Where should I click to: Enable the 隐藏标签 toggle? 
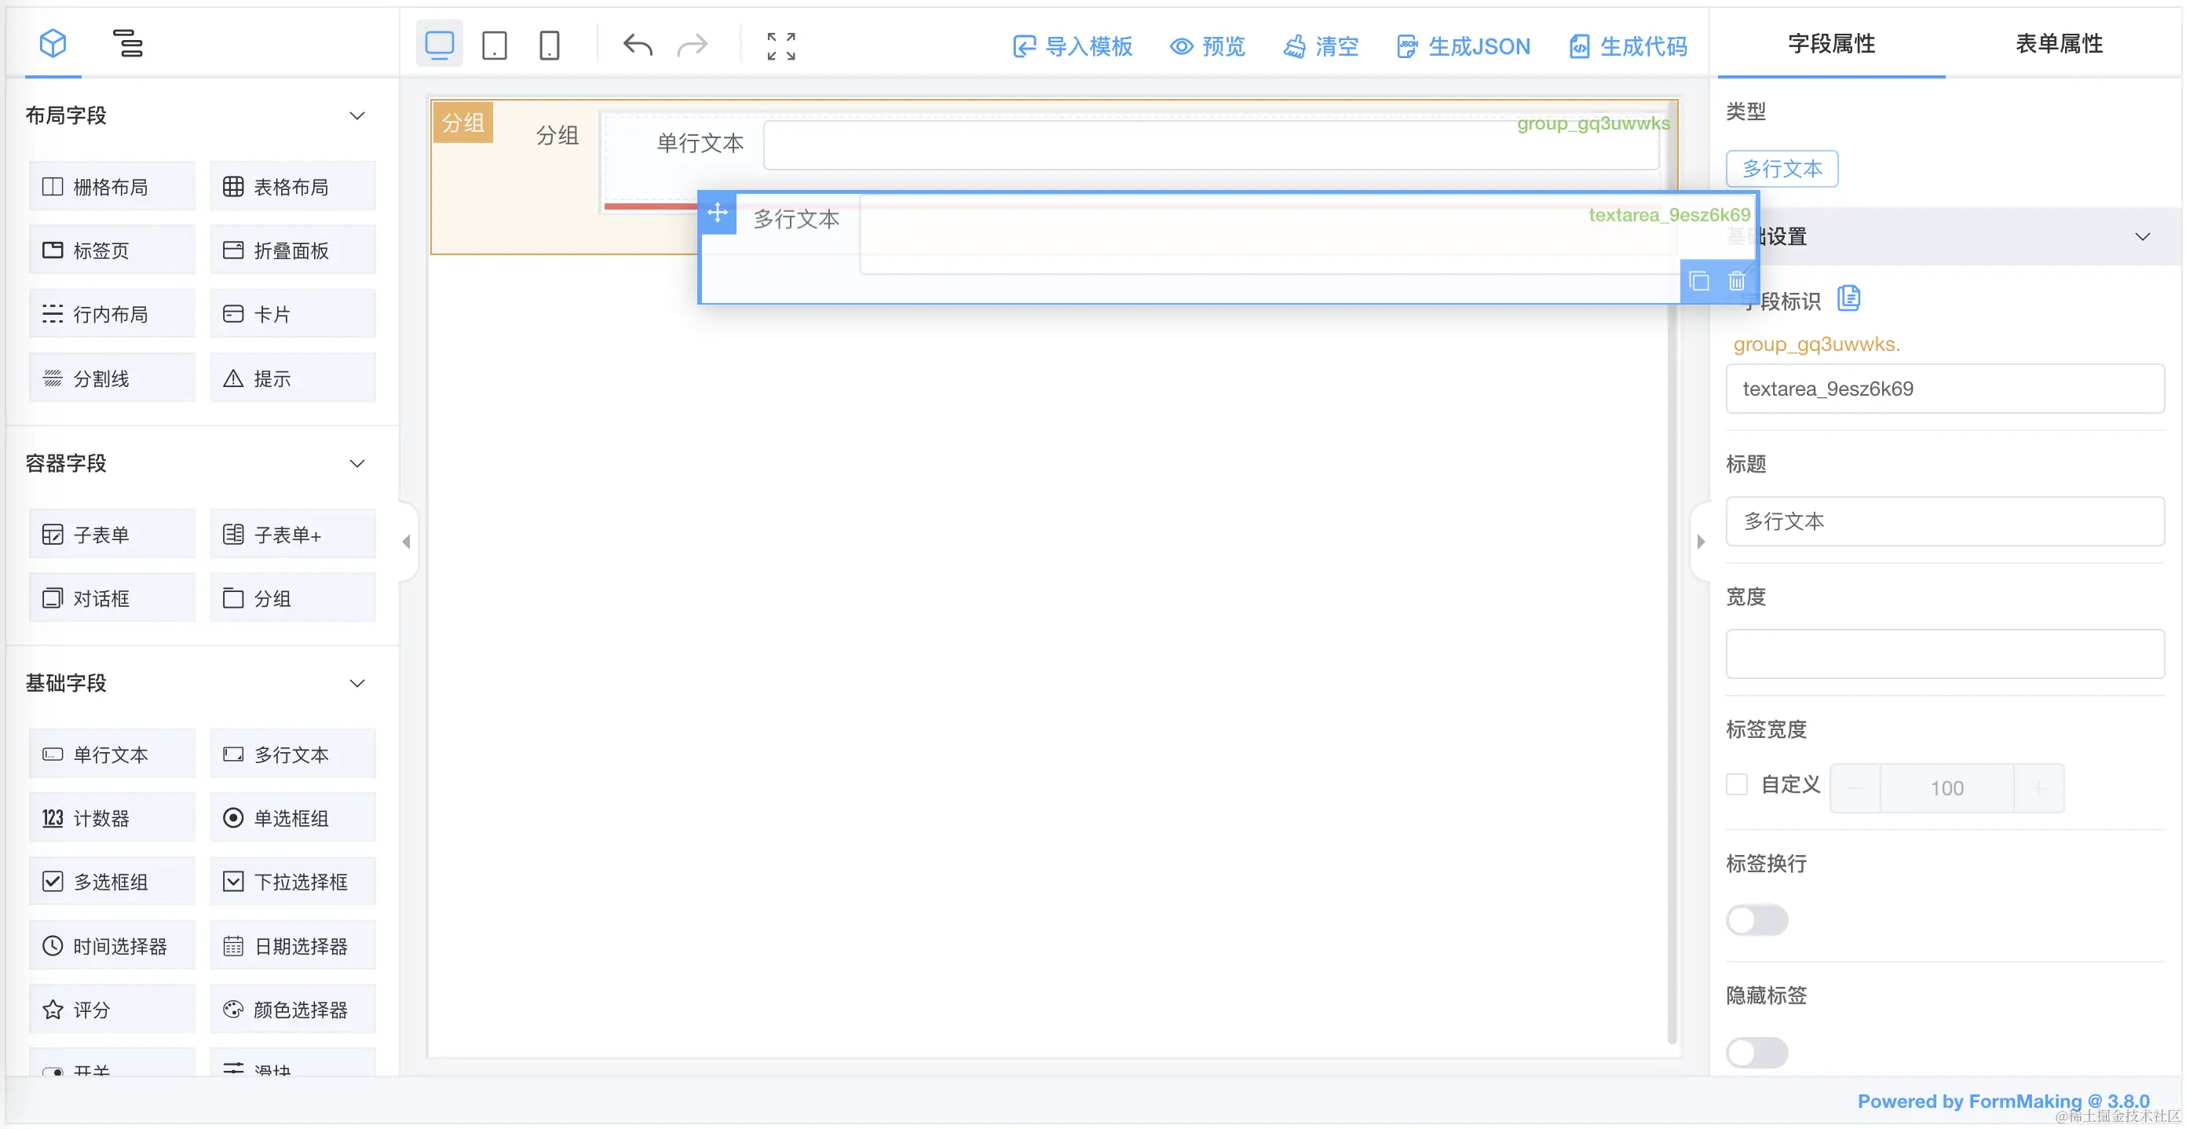(x=1756, y=1053)
